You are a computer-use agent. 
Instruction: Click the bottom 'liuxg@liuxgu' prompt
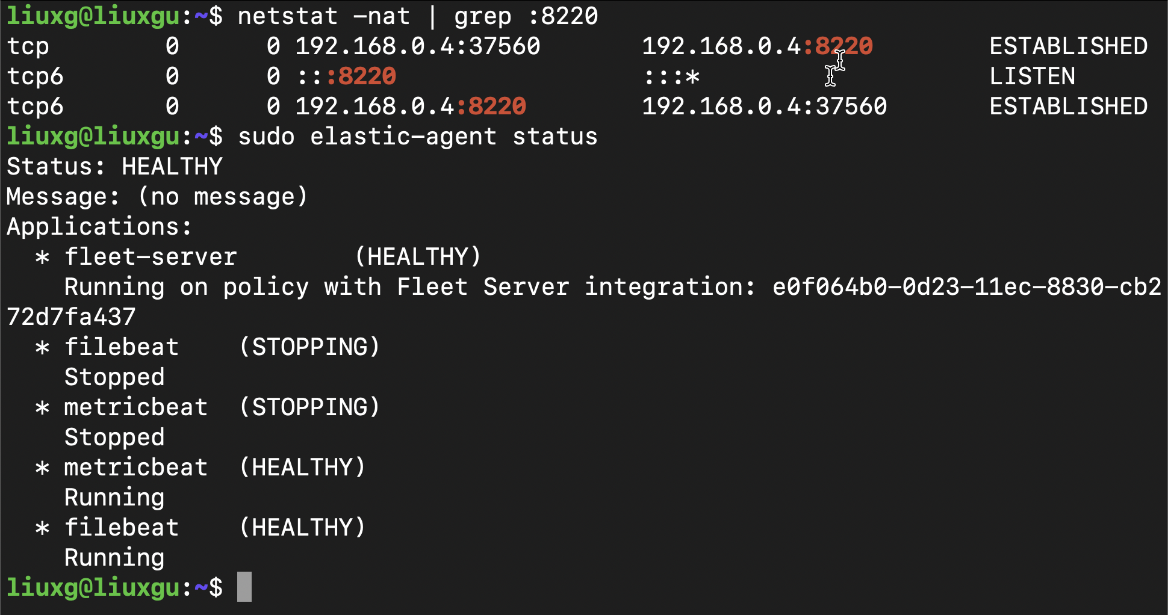pos(93,588)
